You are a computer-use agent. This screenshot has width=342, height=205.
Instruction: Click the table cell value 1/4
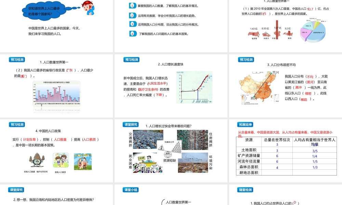pos(315,156)
